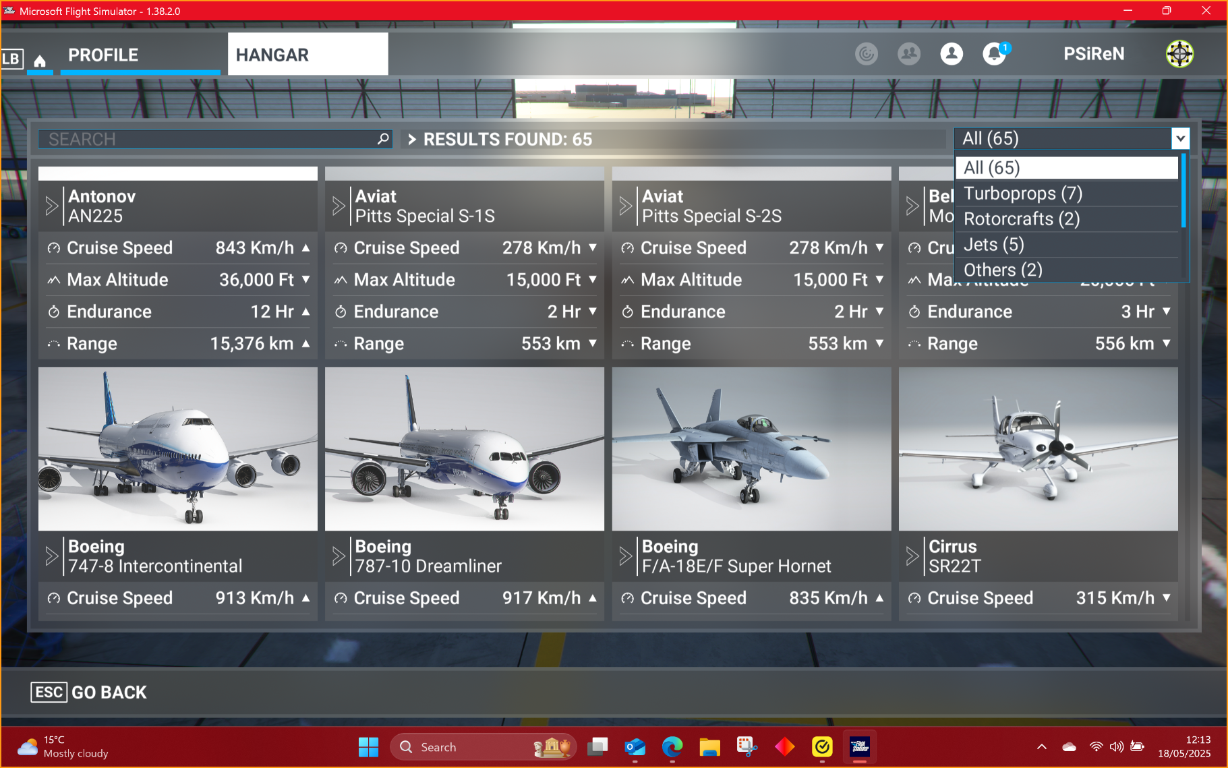The width and height of the screenshot is (1228, 768).
Task: Click the LB bumper key icon
Action: point(11,59)
